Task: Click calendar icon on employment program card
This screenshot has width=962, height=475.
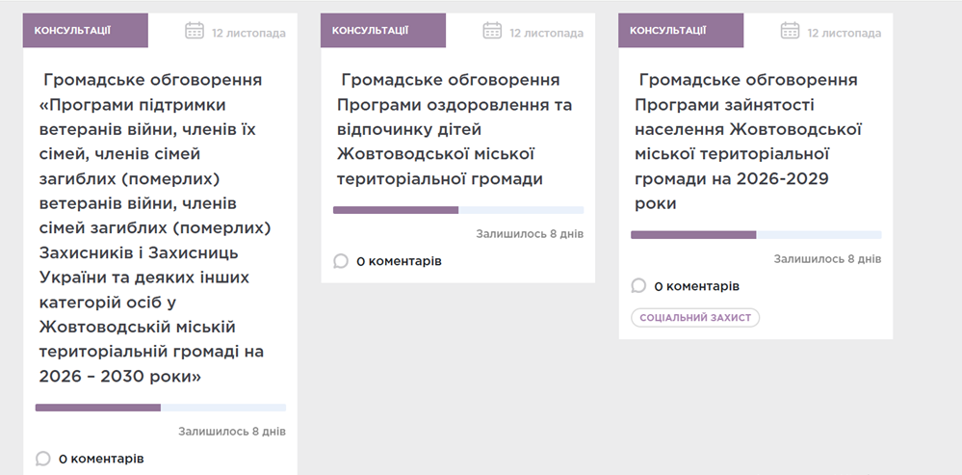Action: click(x=790, y=31)
